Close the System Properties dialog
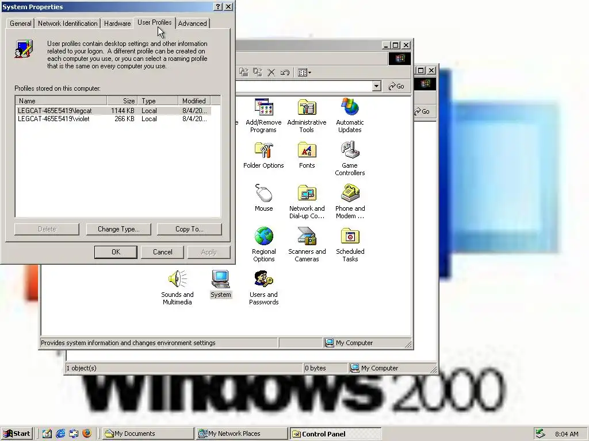This screenshot has height=441, width=589. click(x=228, y=7)
